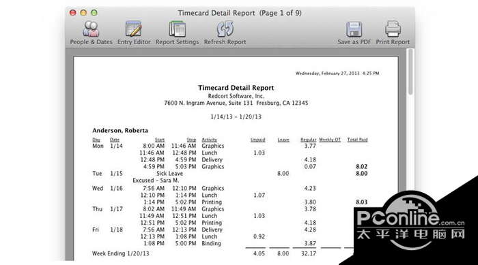Click the "Regular" column header
478x265 pixels.
pos(308,140)
